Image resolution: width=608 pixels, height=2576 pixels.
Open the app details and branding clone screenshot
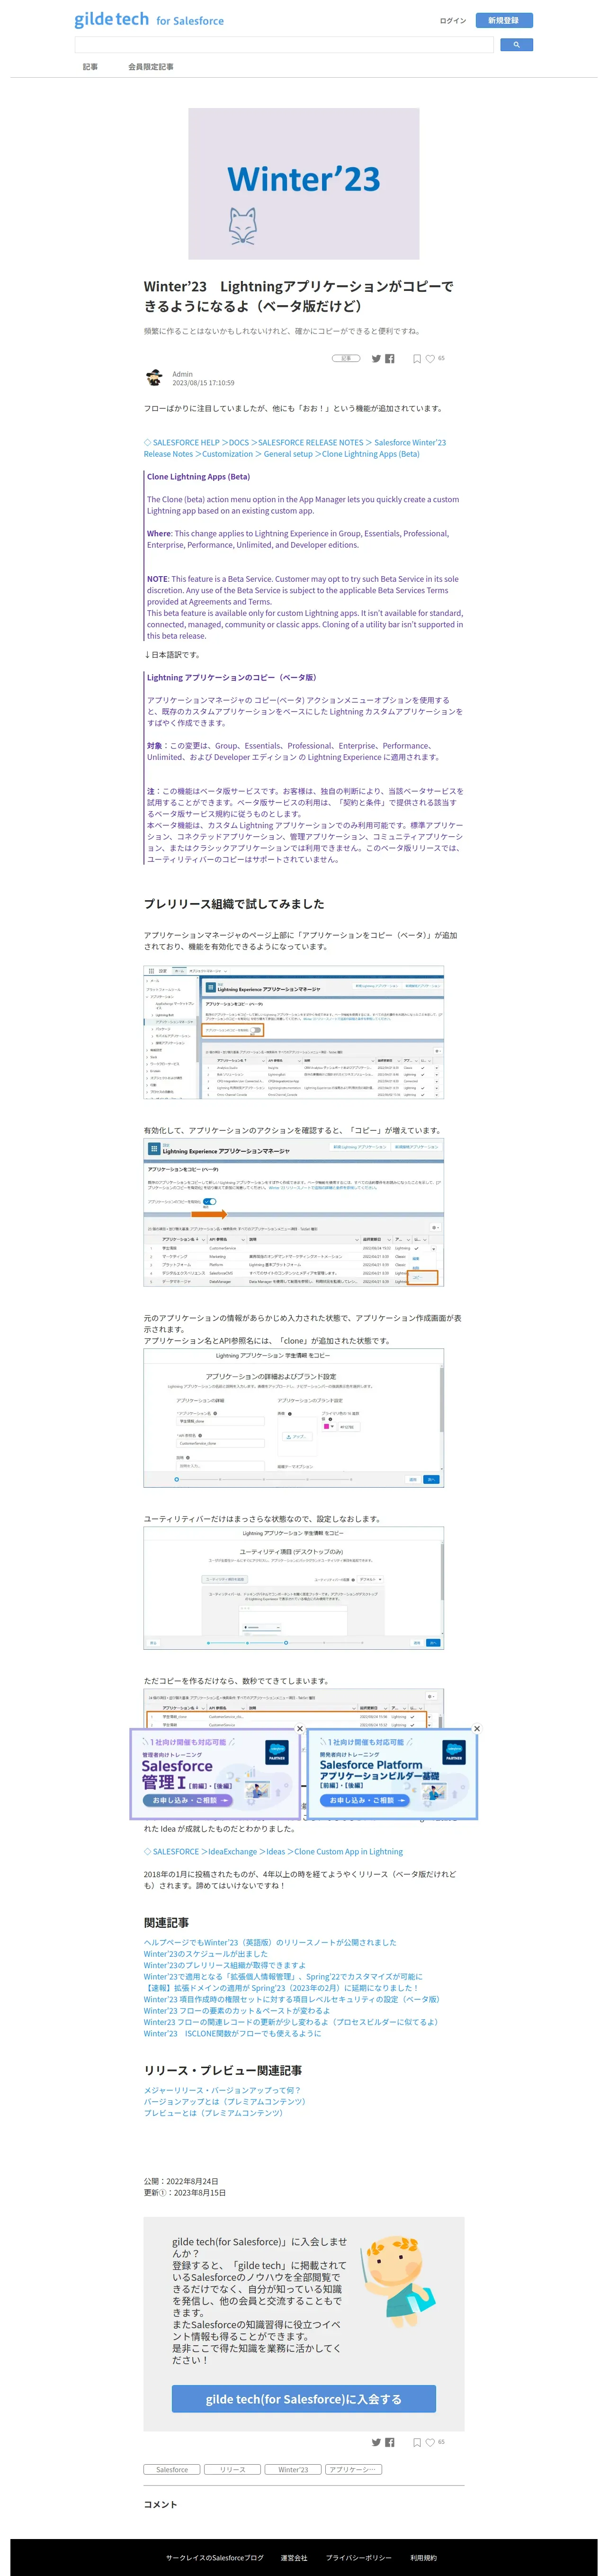tap(294, 1418)
